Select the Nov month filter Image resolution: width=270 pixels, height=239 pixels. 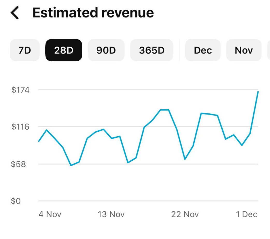[243, 50]
